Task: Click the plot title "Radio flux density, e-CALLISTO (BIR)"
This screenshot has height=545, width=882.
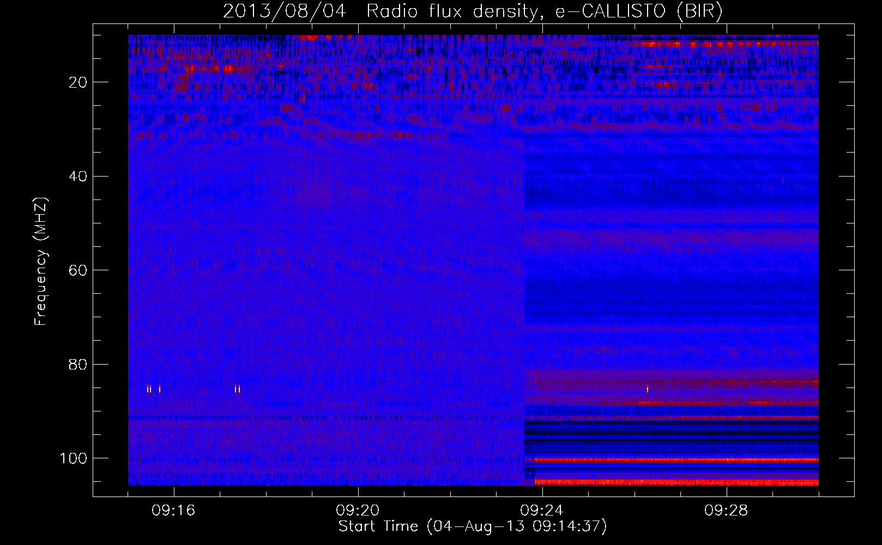Action: 545,11
